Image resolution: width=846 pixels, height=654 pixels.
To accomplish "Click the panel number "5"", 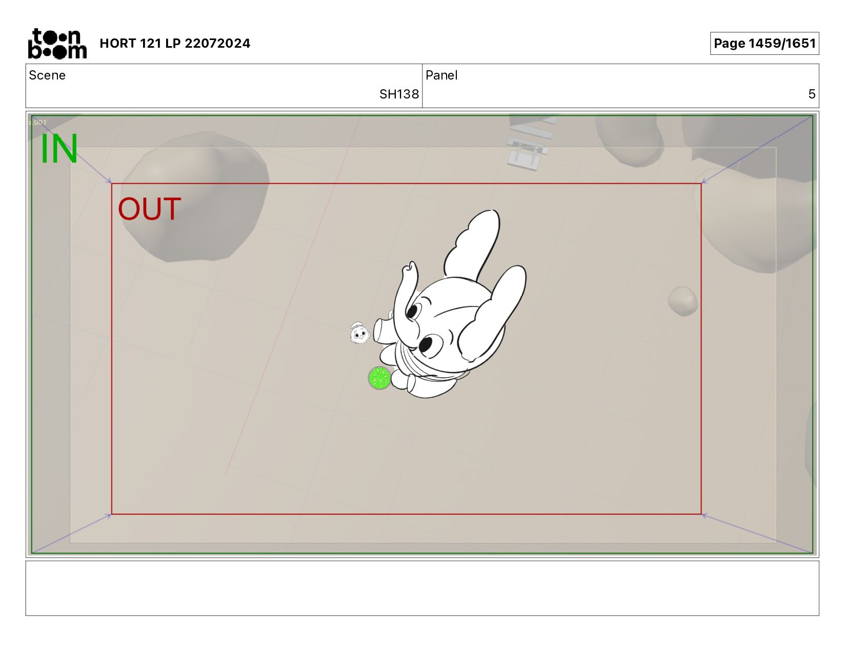I will click(812, 94).
